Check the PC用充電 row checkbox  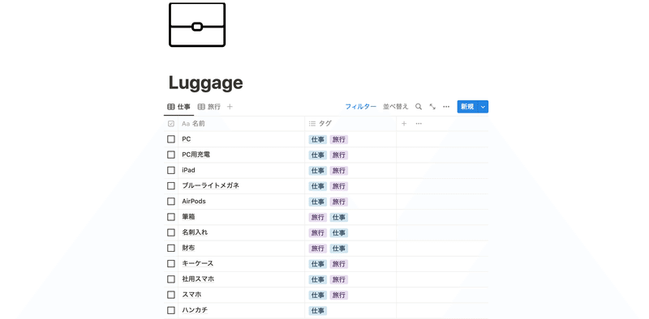(171, 155)
